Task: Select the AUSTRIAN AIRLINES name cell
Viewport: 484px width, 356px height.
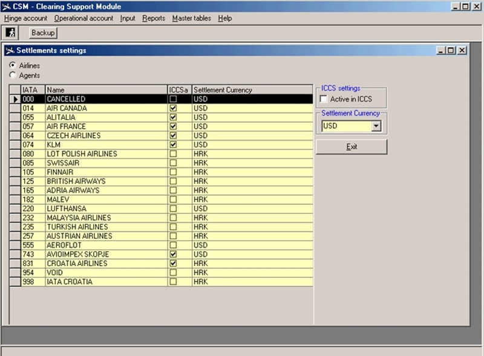Action: tap(106, 236)
